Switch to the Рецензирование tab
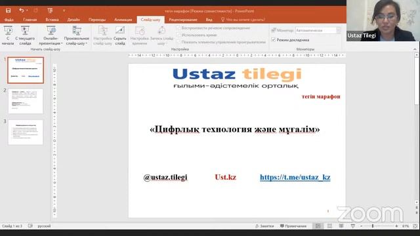This screenshot has width=420, height=236. (x=183, y=20)
